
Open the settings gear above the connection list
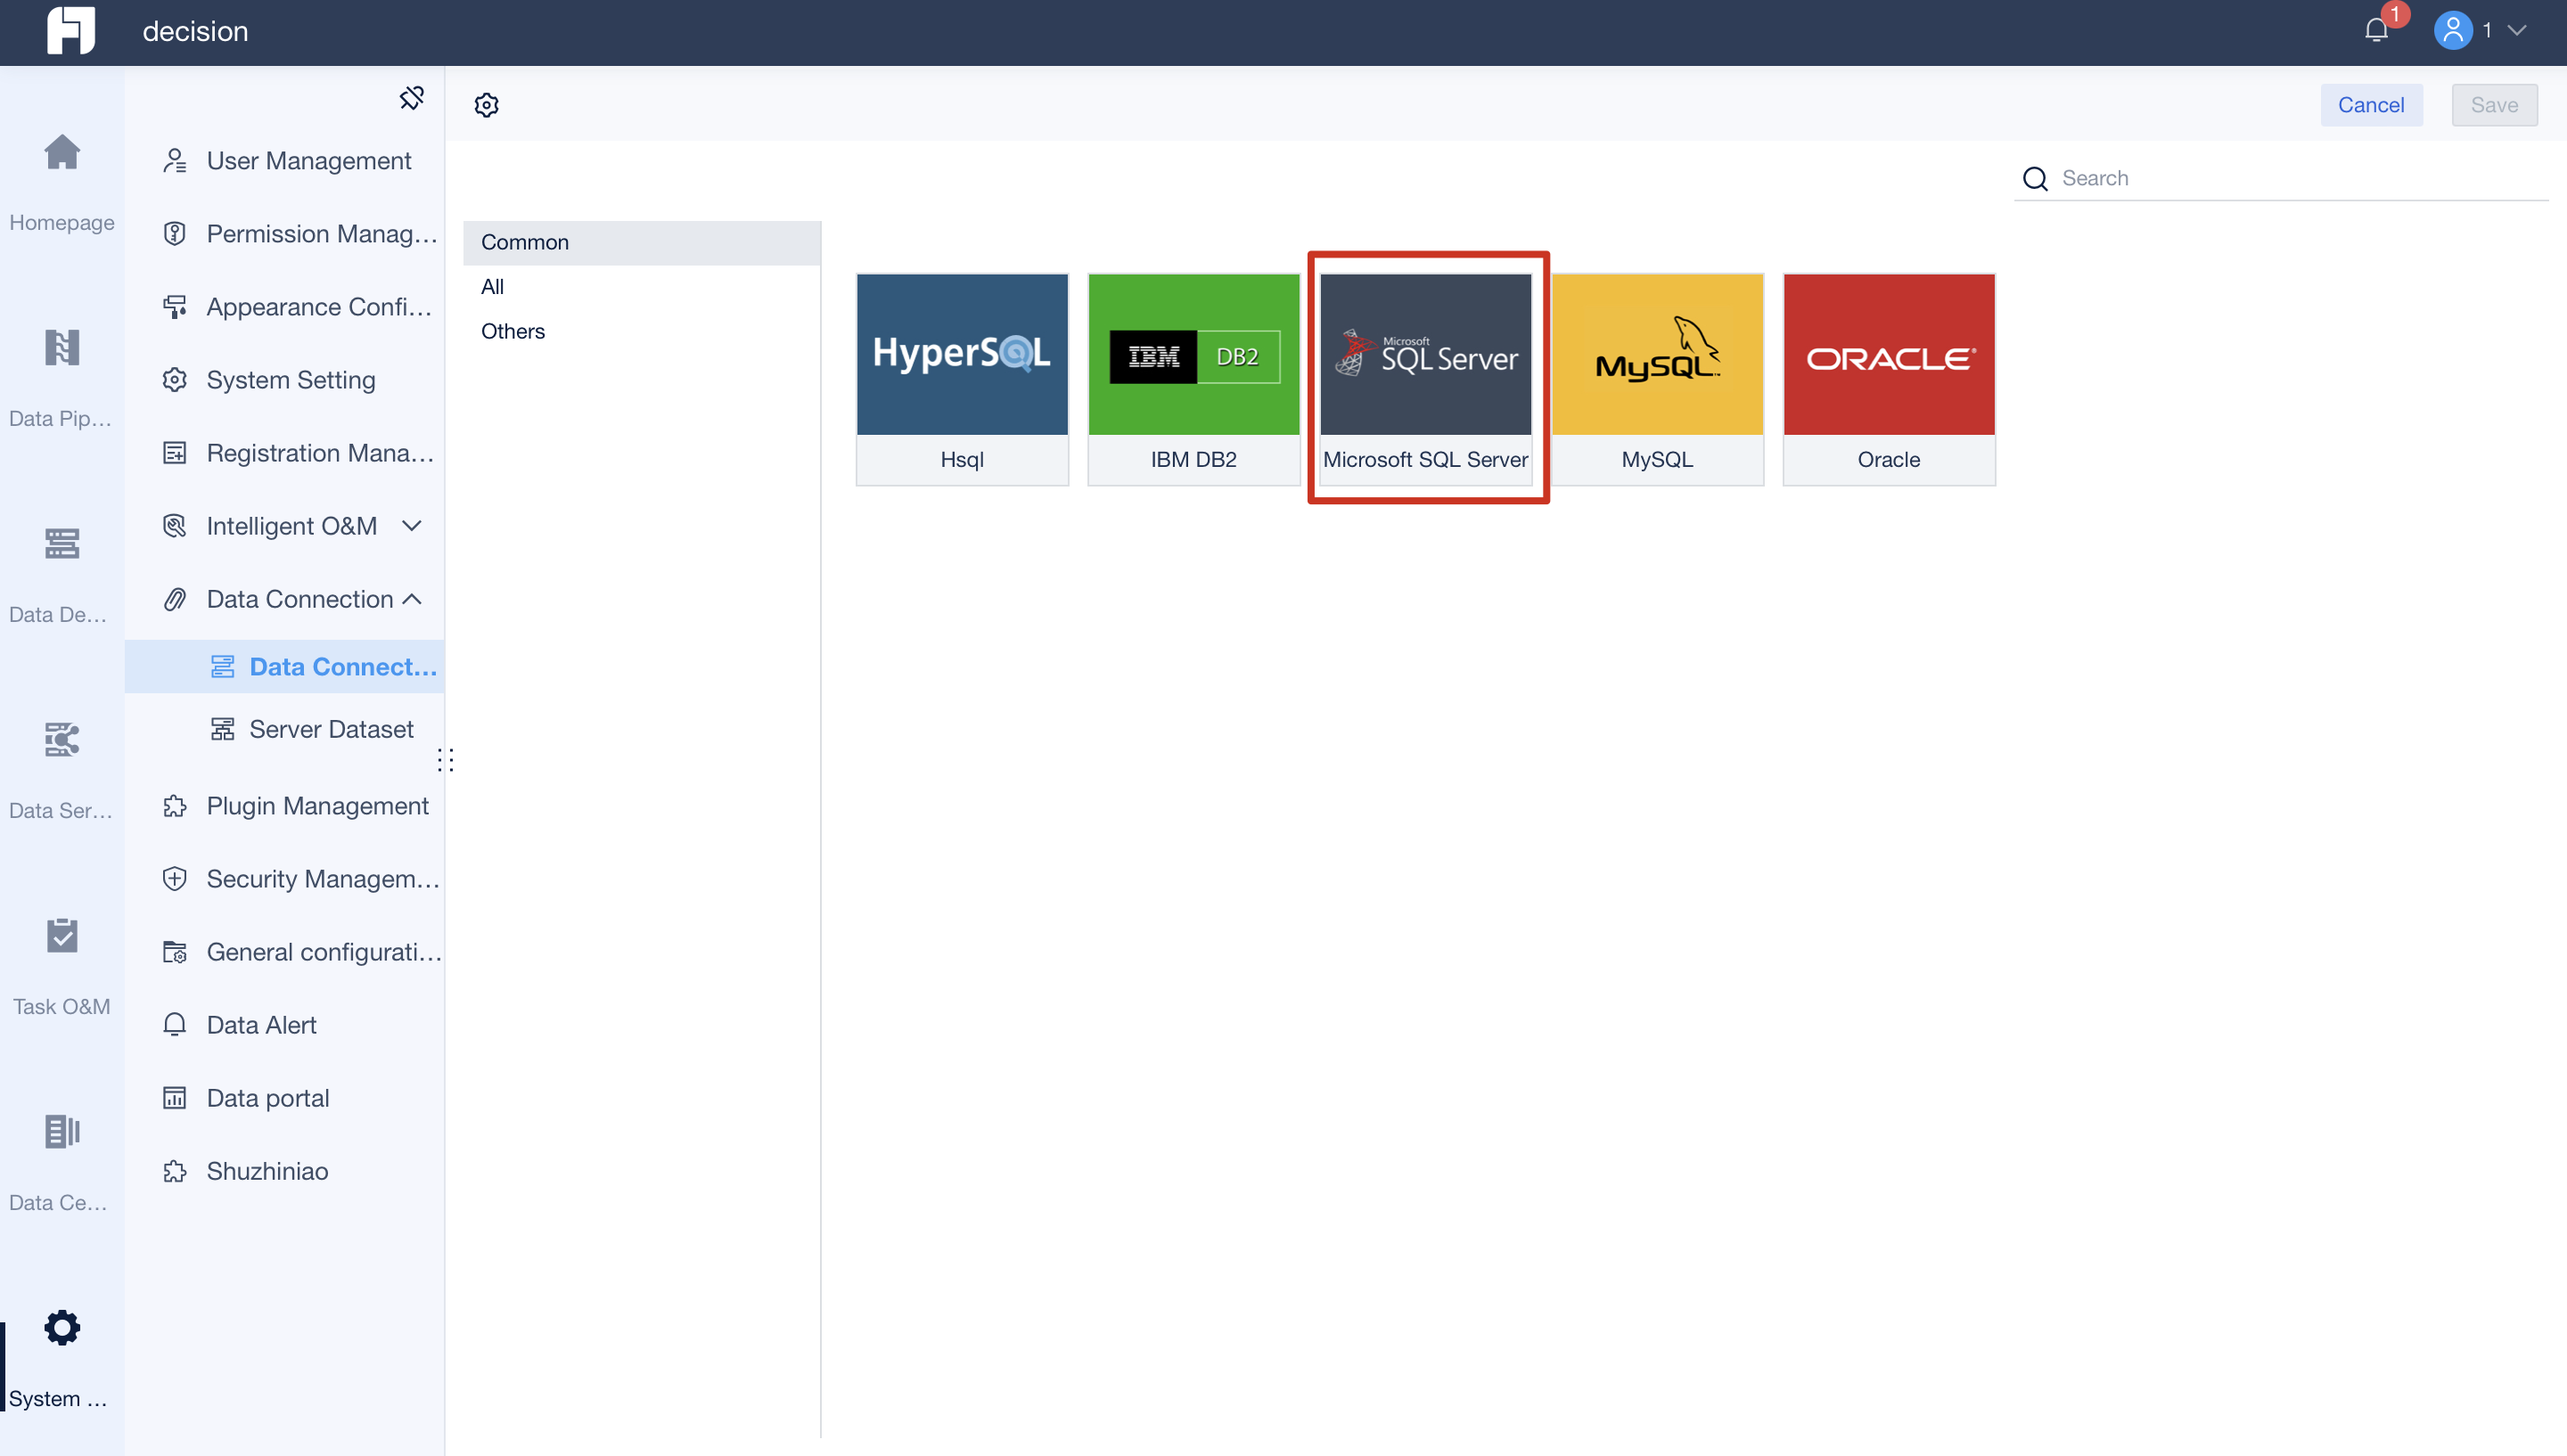pyautogui.click(x=486, y=104)
